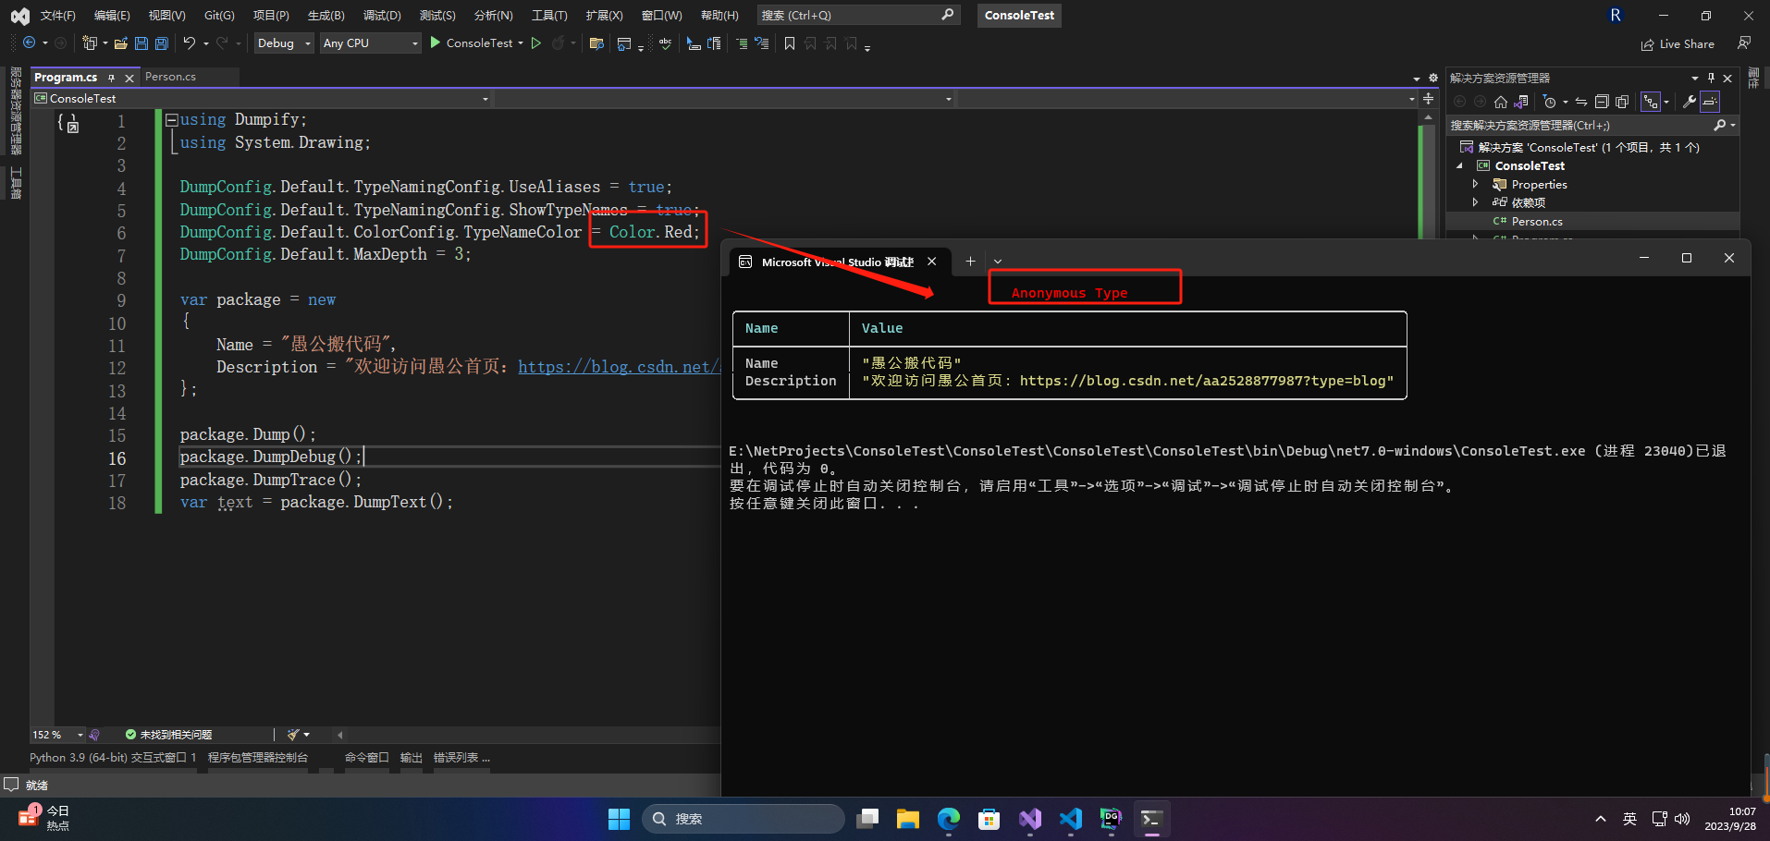Image resolution: width=1770 pixels, height=841 pixels.
Task: Click the Find in Files folder icon
Action: point(596,43)
